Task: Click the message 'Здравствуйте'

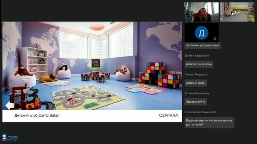Action: point(196,102)
